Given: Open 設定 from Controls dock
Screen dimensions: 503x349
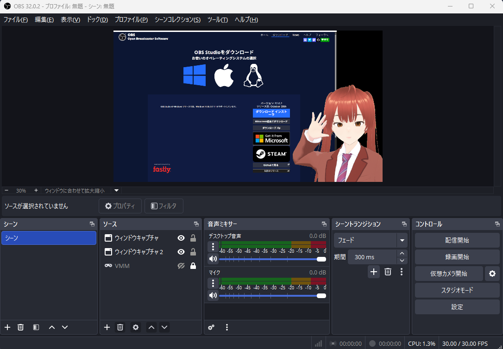Looking at the screenshot, I should coord(457,307).
